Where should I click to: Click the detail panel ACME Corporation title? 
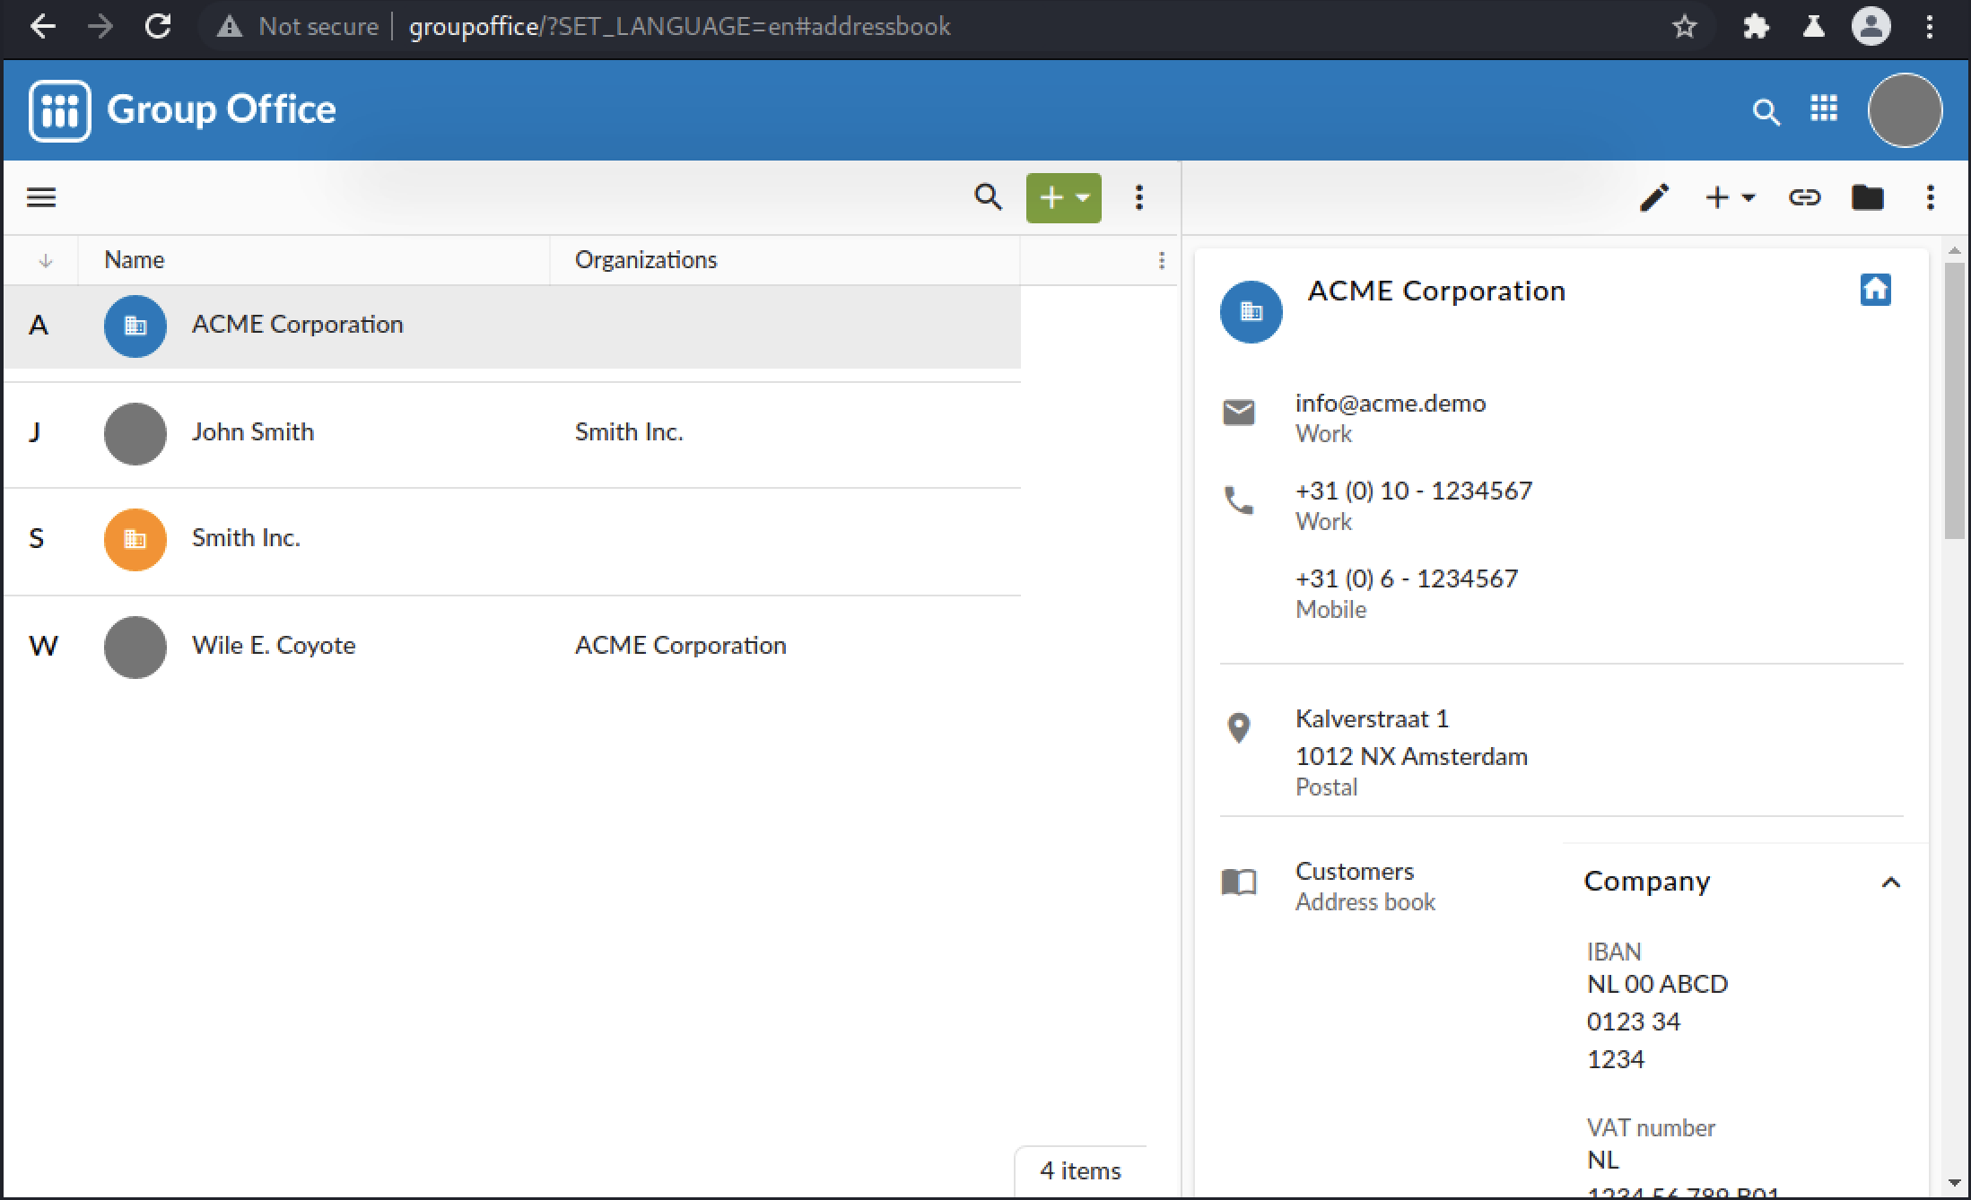click(x=1436, y=291)
